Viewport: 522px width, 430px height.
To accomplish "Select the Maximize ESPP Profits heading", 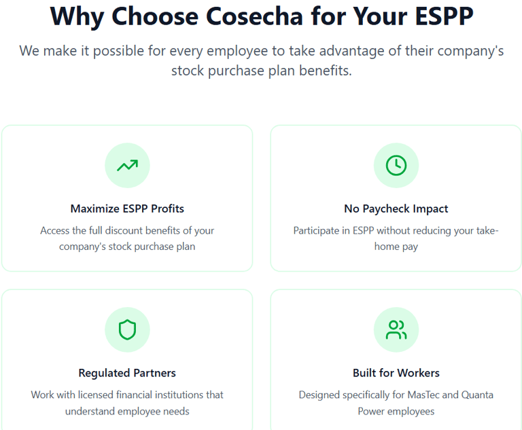I will tap(127, 209).
